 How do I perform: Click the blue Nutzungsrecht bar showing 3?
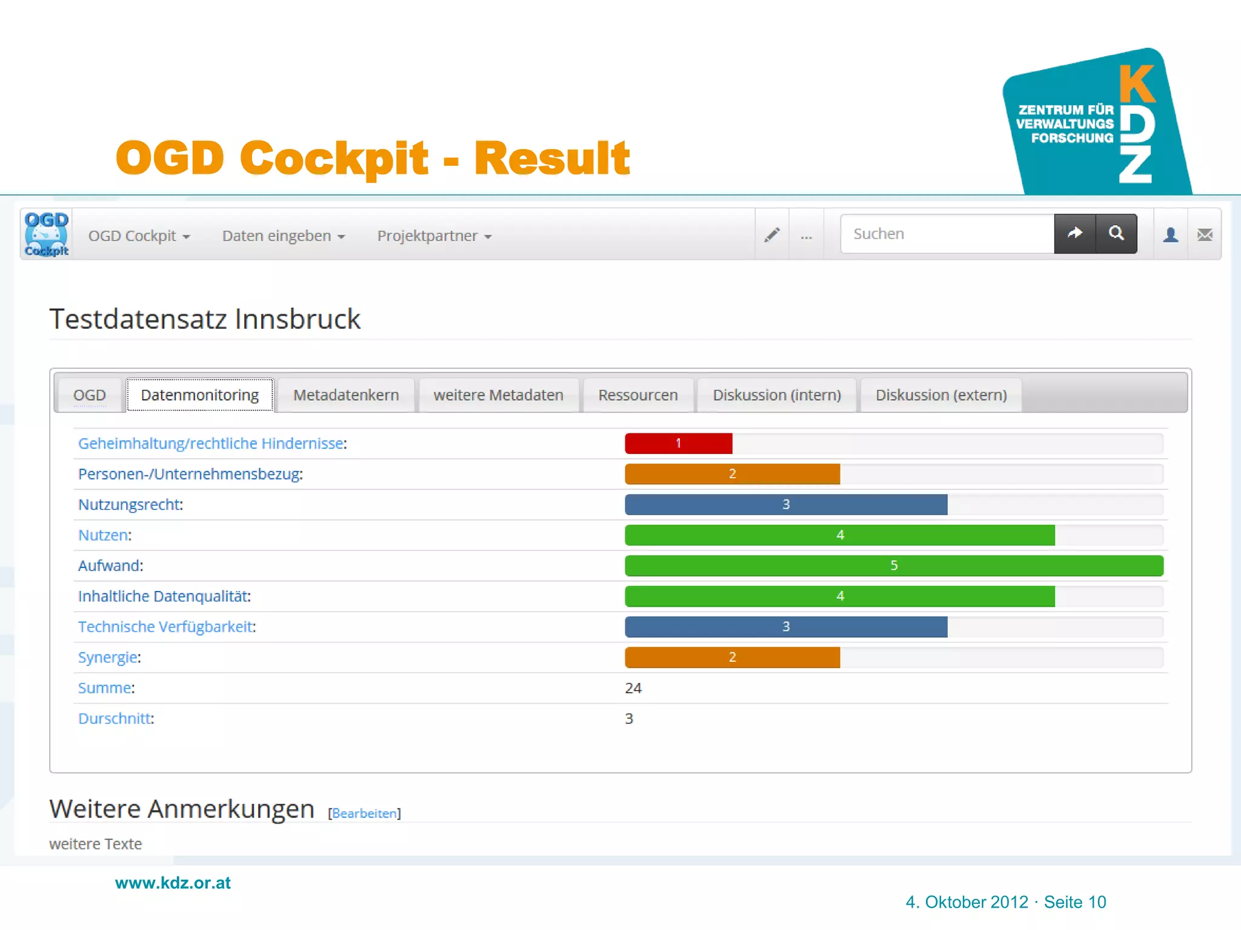(x=786, y=504)
